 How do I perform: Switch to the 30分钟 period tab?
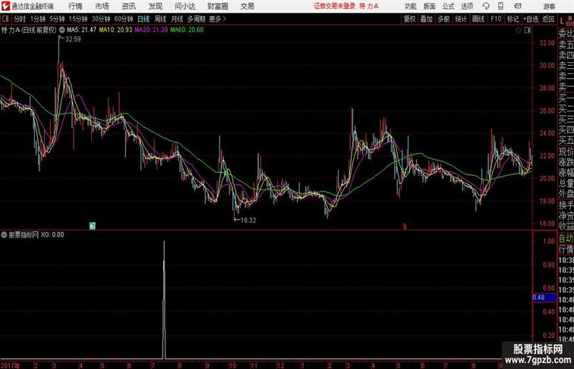101,19
